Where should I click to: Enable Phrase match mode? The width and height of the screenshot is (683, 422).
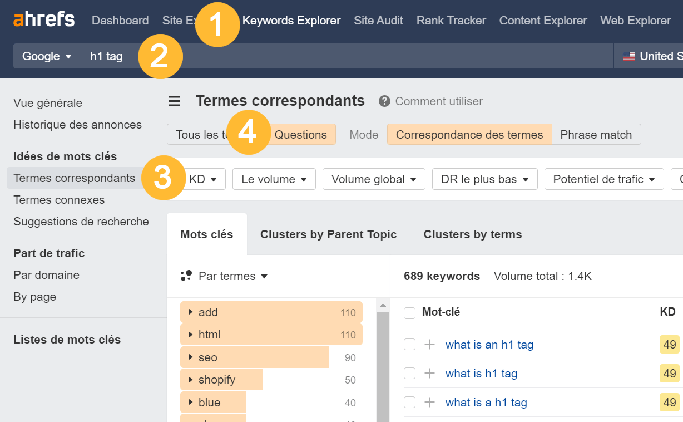(596, 134)
